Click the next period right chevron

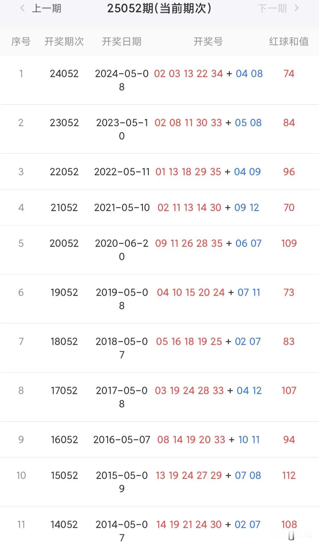click(x=297, y=8)
